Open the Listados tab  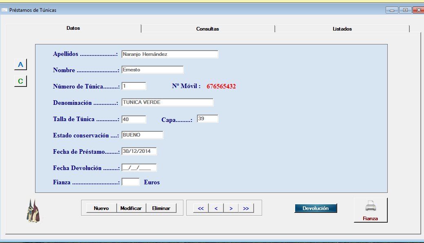342,29
